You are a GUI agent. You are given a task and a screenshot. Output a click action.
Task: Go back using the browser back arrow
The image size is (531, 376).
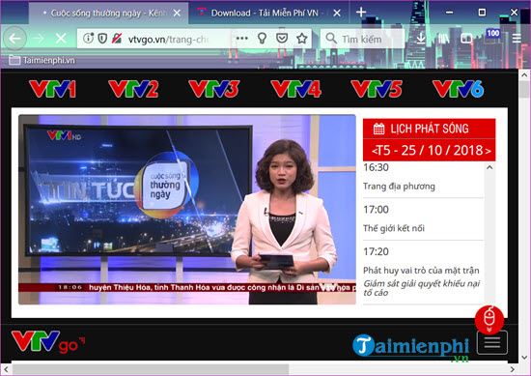14,39
